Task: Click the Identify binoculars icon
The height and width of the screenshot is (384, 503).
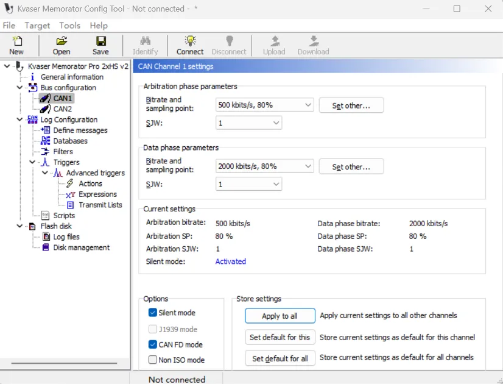Action: tap(146, 41)
